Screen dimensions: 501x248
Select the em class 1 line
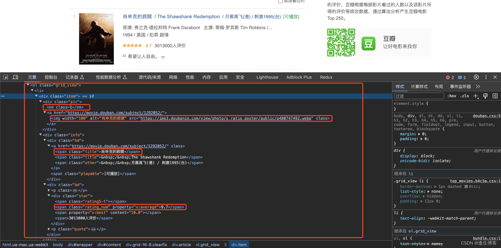(x=65, y=107)
